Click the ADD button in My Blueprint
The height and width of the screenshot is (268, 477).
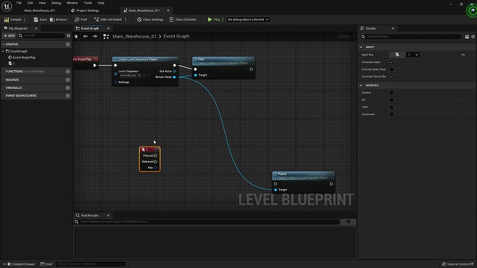9,36
